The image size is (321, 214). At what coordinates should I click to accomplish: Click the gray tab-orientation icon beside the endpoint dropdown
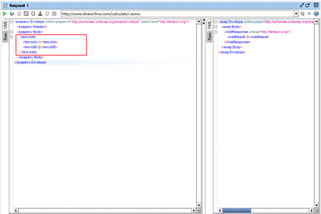coord(303,14)
